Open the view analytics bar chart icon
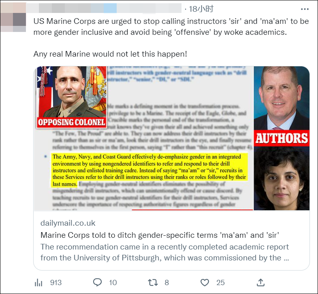 tap(38, 282)
